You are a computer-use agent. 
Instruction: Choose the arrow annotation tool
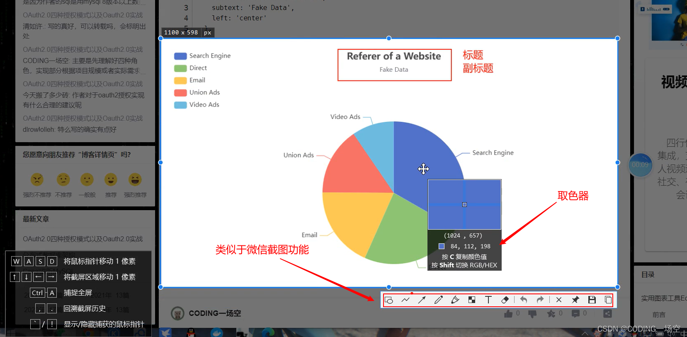pos(422,300)
